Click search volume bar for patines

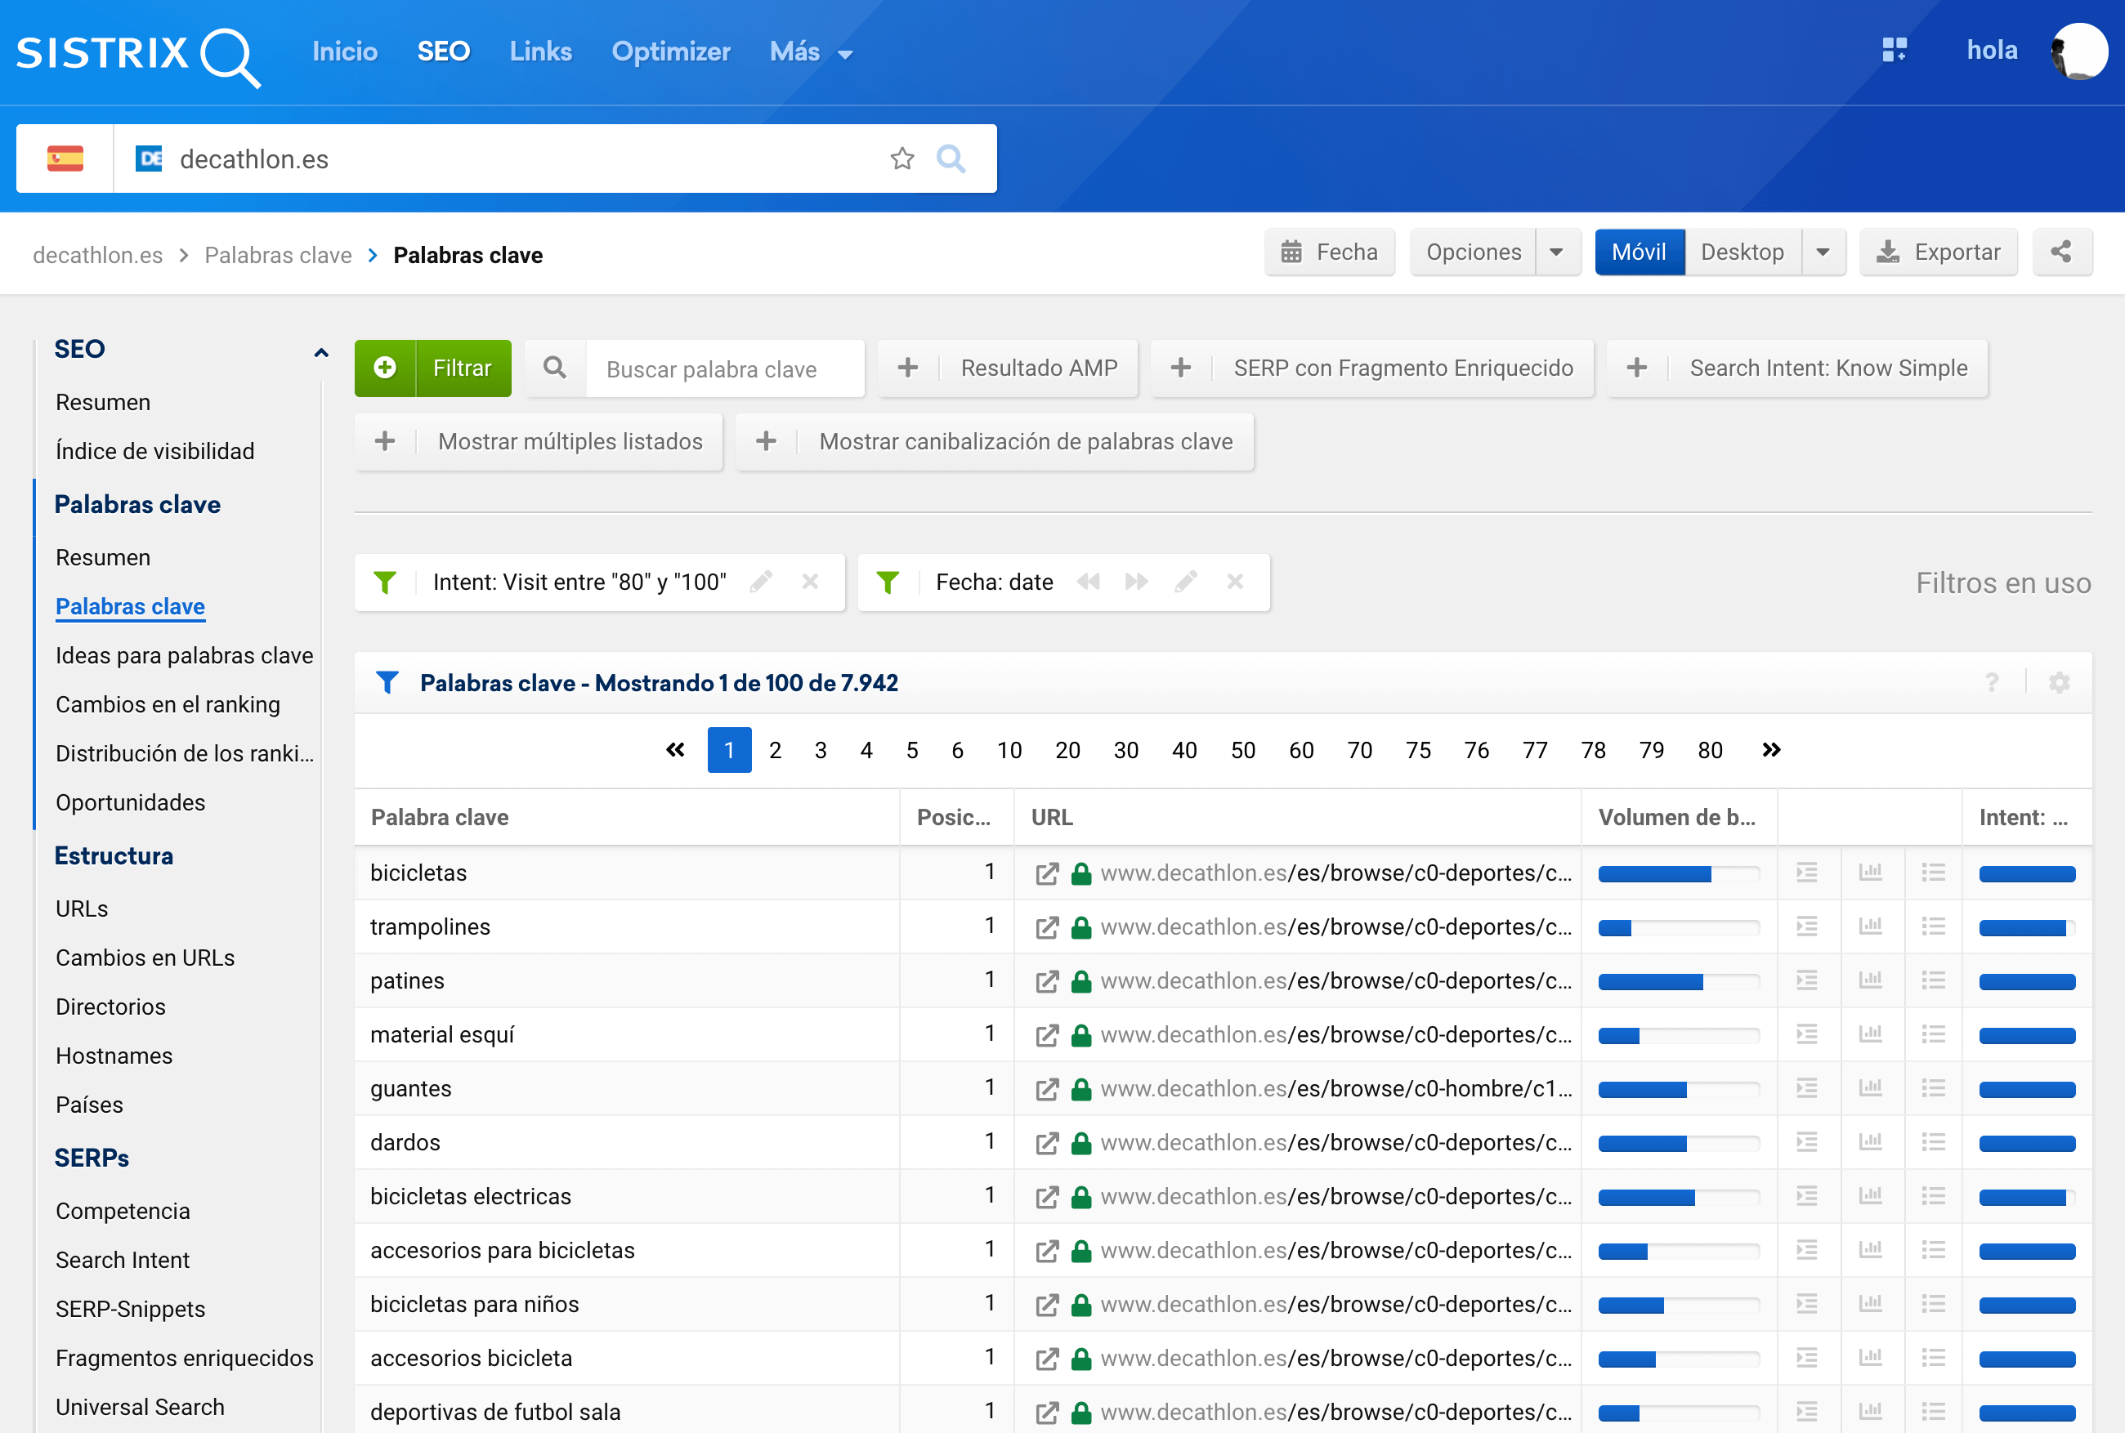click(1678, 981)
